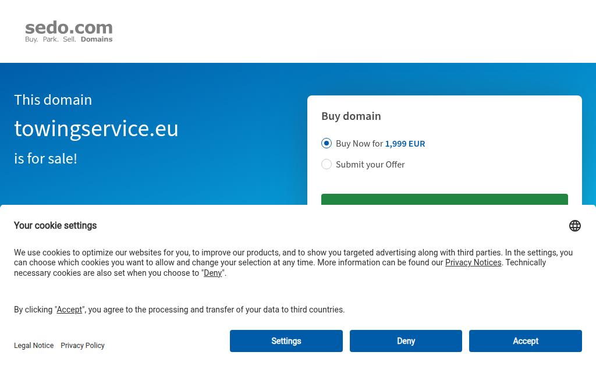Open the Privacy Notices link
Viewport: 596px width, 366px height.
click(x=473, y=262)
